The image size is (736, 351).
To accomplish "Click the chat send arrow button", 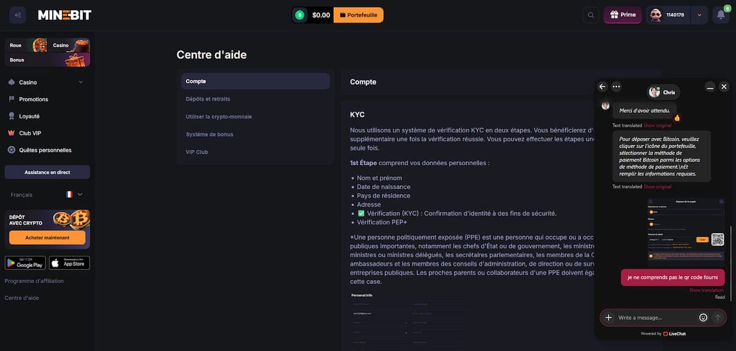I will point(718,317).
